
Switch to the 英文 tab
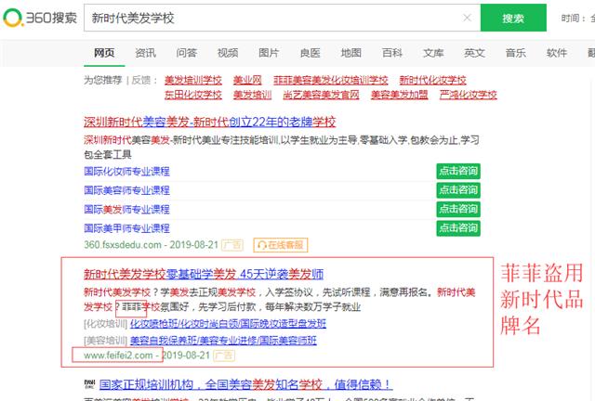click(474, 53)
